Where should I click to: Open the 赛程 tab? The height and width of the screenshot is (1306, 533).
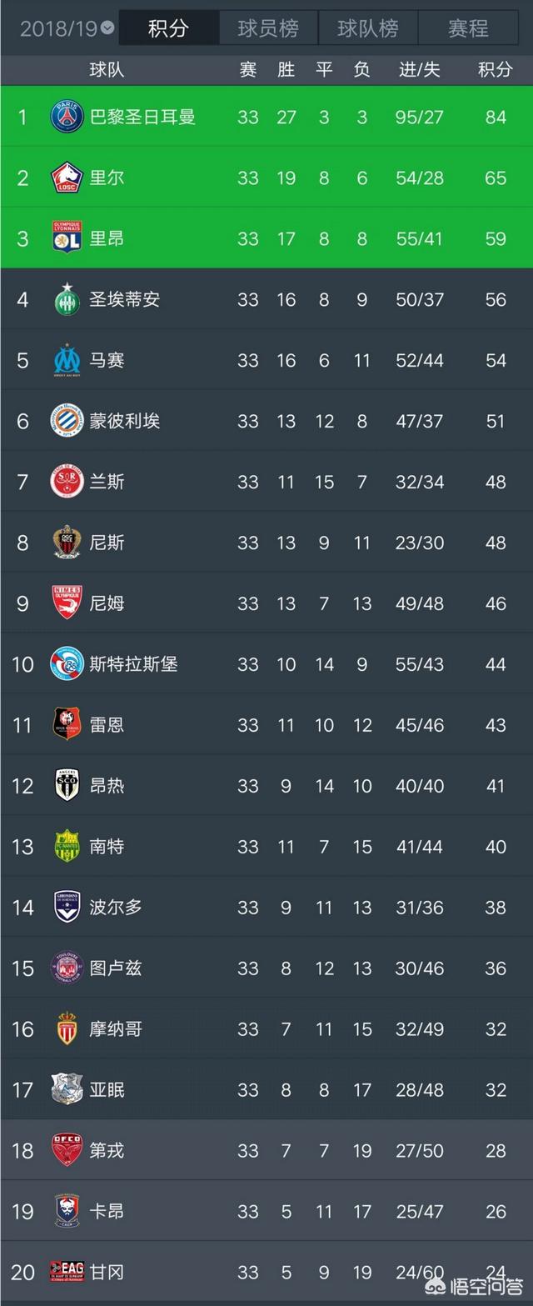[467, 28]
